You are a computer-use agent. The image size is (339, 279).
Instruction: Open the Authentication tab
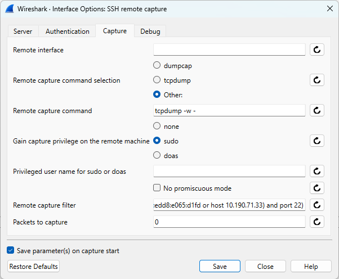[67, 31]
